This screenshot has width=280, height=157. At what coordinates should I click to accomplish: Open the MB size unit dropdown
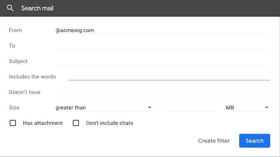248,107
